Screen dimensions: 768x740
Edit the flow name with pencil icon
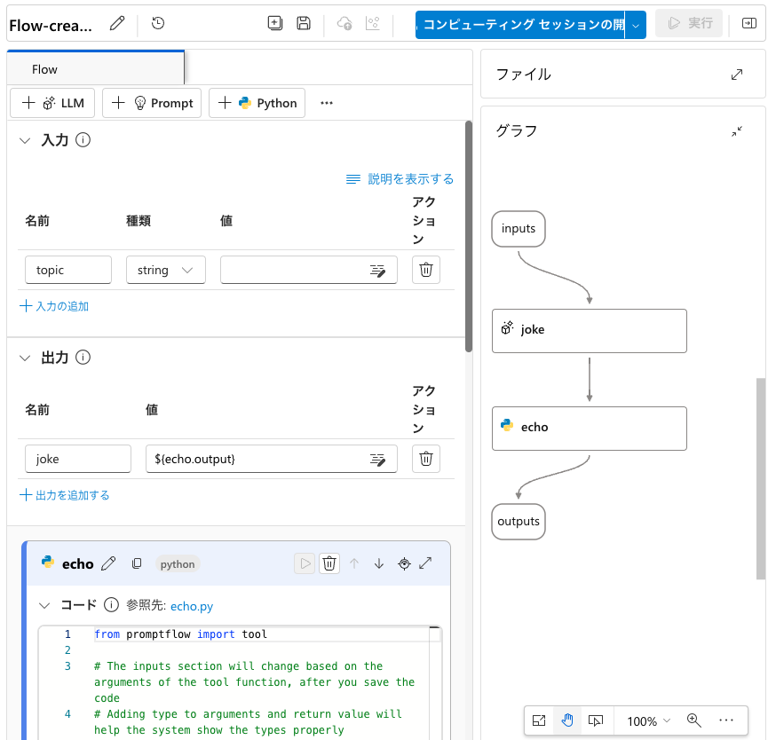pyautogui.click(x=117, y=23)
